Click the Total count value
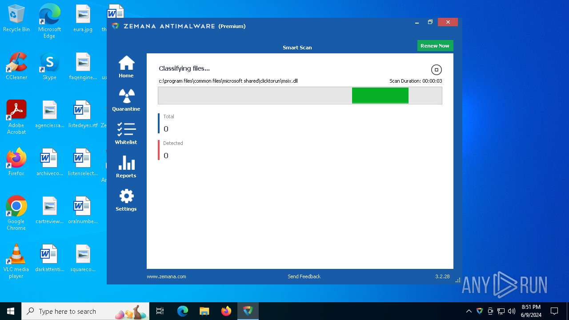 (x=166, y=129)
